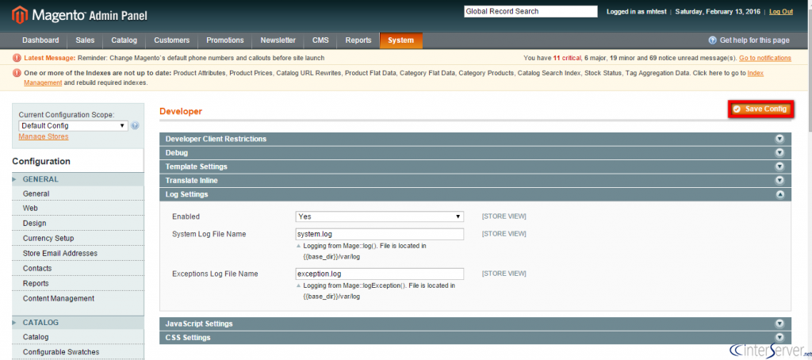The image size is (812, 360).
Task: Click the Debug section header
Action: 476,153
